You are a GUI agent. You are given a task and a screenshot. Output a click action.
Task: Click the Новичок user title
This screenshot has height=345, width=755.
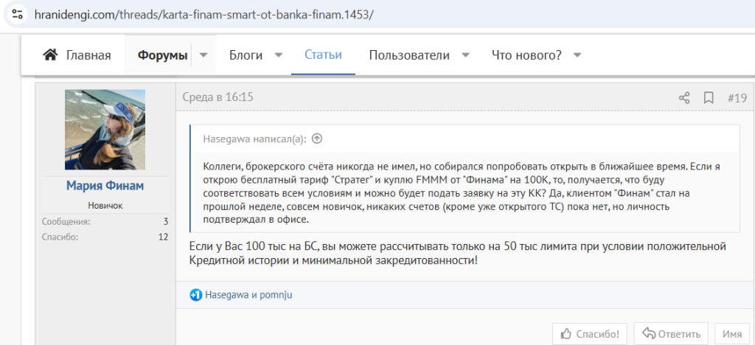pos(105,206)
